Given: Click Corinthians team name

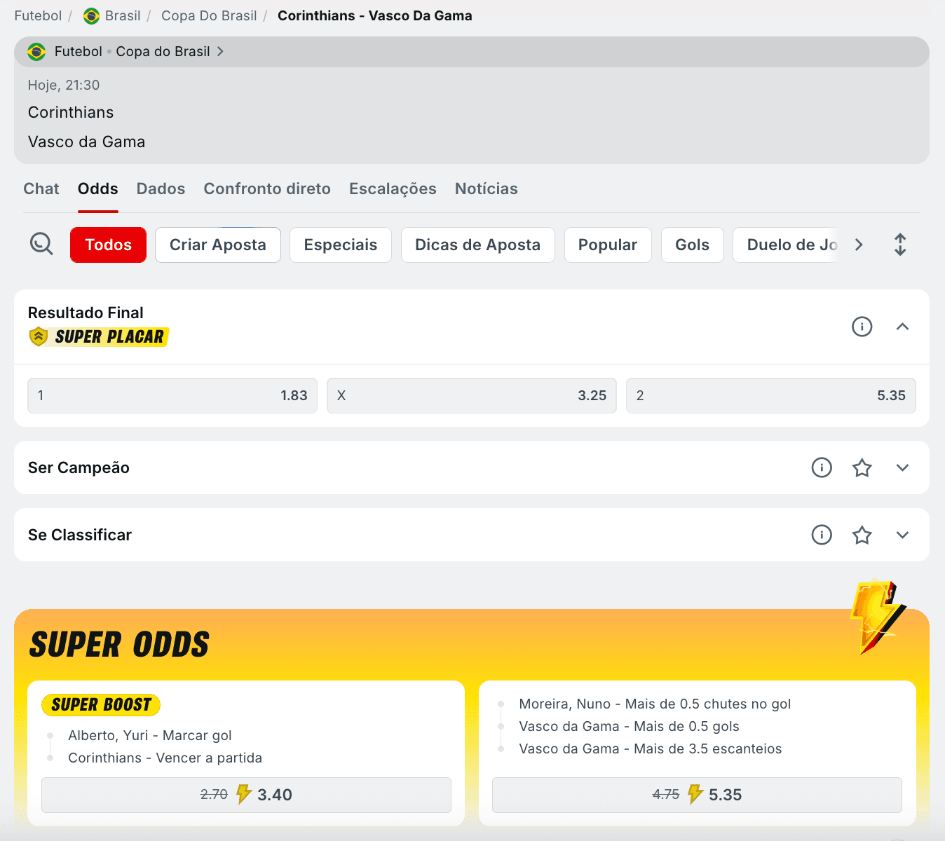Looking at the screenshot, I should [71, 112].
